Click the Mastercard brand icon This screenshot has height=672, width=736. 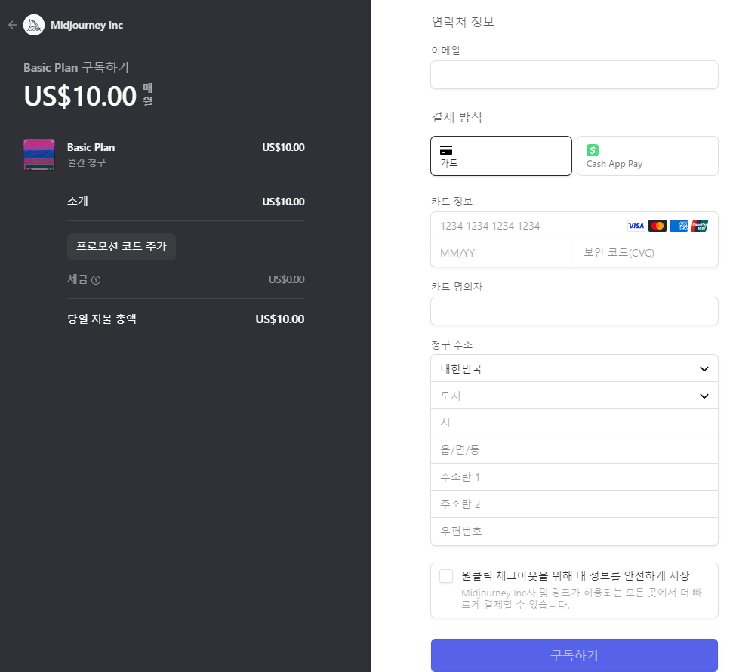(x=657, y=225)
